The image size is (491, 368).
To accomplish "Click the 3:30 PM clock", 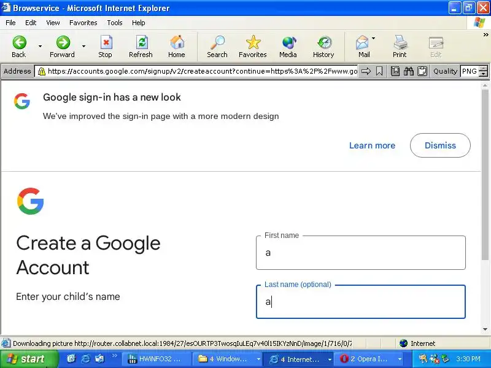I will pyautogui.click(x=468, y=359).
